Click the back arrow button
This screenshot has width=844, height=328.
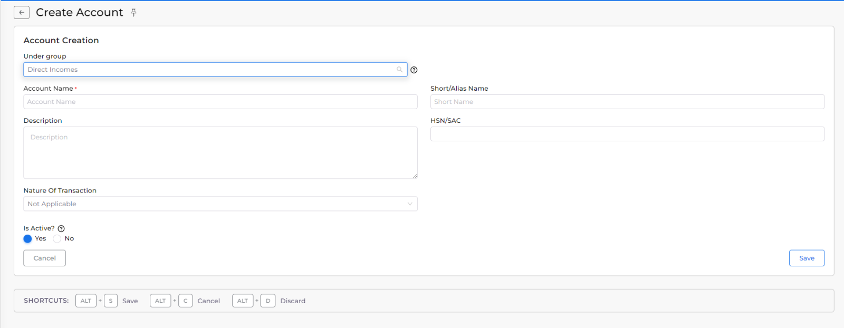(22, 13)
